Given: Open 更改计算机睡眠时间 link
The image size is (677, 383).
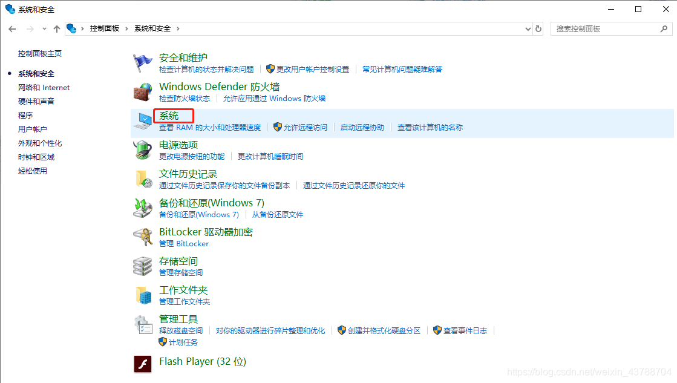Looking at the screenshot, I should point(270,156).
